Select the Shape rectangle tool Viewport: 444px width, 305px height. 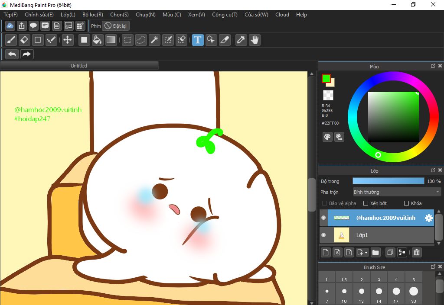(x=38, y=40)
